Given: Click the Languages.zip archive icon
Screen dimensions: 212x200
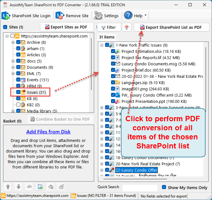Looking at the screenshot, I should (x=118, y=83).
